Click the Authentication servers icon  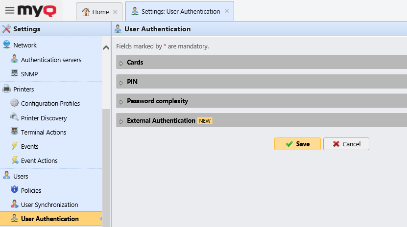pyautogui.click(x=14, y=60)
